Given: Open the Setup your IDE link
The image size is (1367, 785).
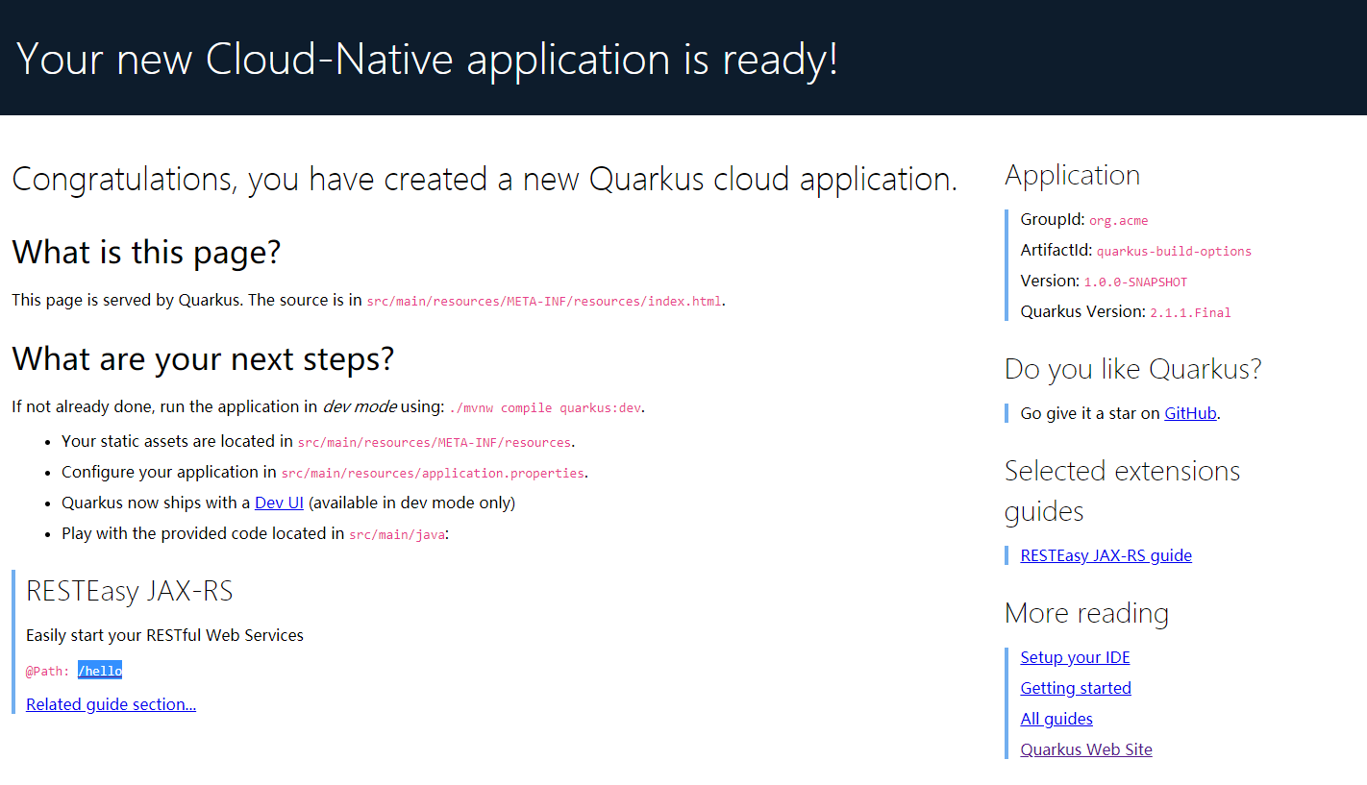Looking at the screenshot, I should 1075,657.
